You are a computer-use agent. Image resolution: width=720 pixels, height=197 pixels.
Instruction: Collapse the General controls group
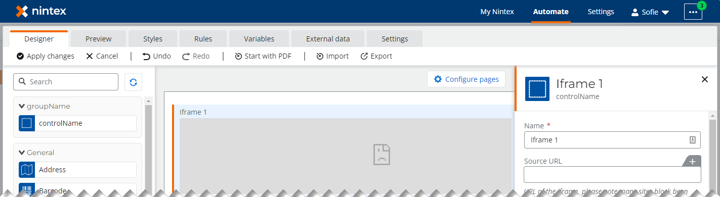click(x=22, y=153)
